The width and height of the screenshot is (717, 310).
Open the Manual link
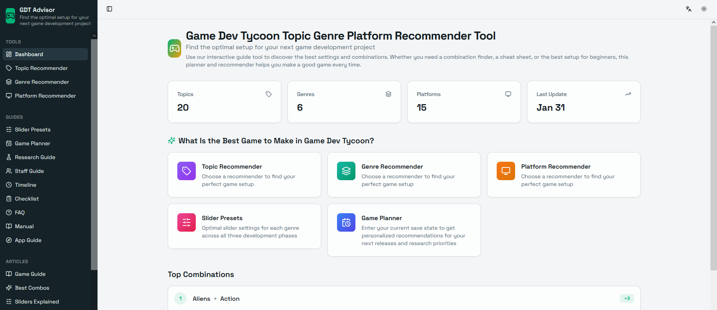point(45,226)
